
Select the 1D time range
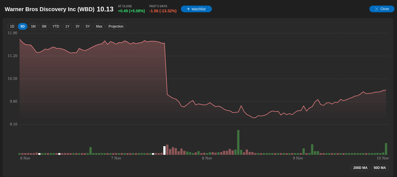12,26
